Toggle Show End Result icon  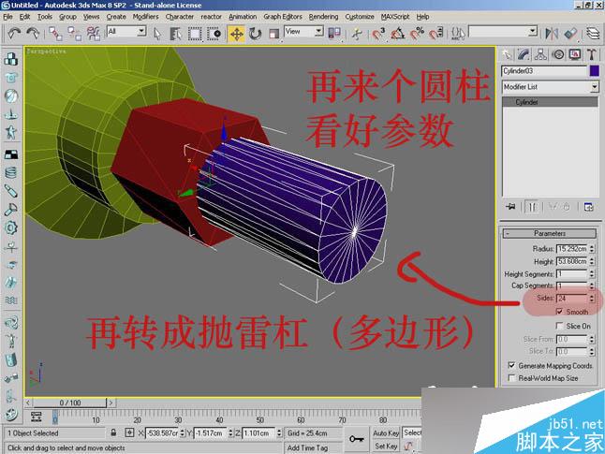coord(532,207)
